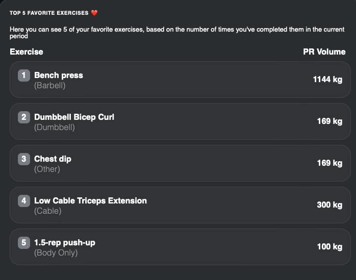Click the (Cable) equipment label
Screen dimensions: 356x280
point(47,211)
